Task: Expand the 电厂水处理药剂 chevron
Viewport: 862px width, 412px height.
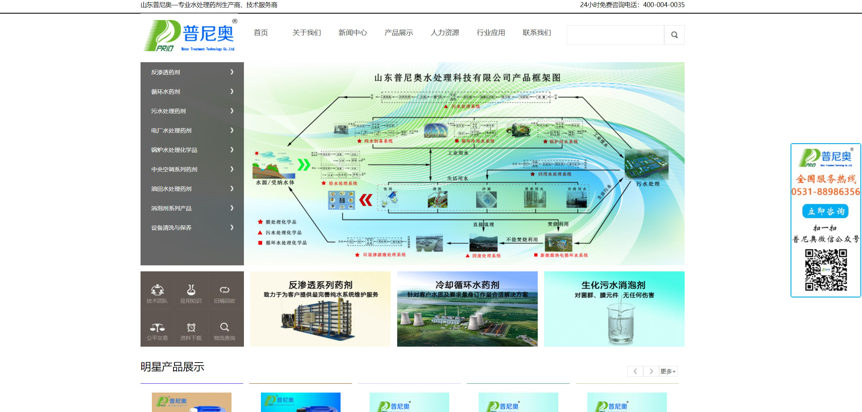Action: [x=232, y=130]
